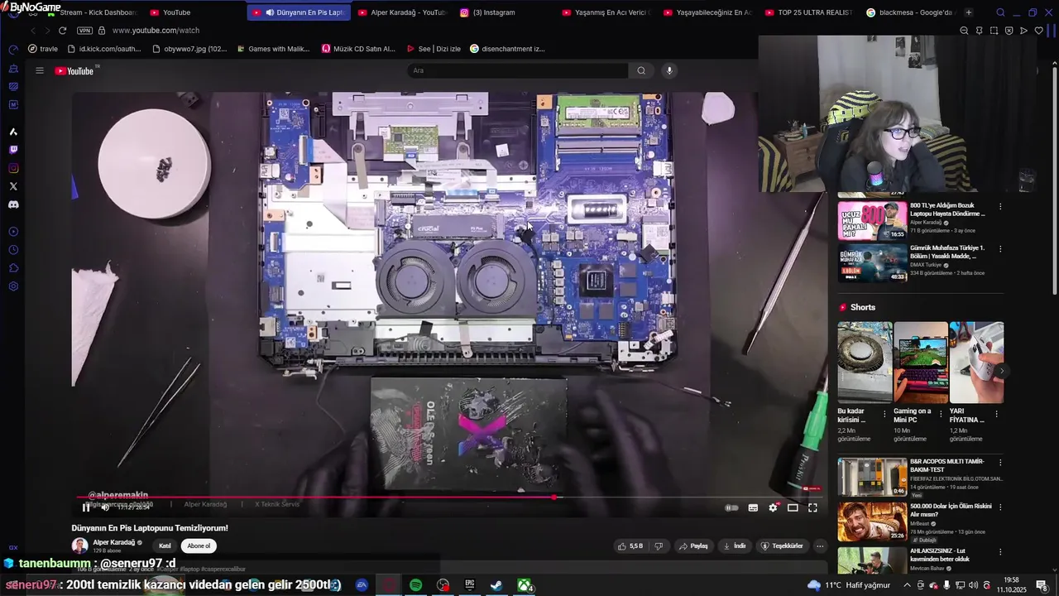Screen dimensions: 1059x596
Task: Enter fullscreen mode
Action: 812,507
